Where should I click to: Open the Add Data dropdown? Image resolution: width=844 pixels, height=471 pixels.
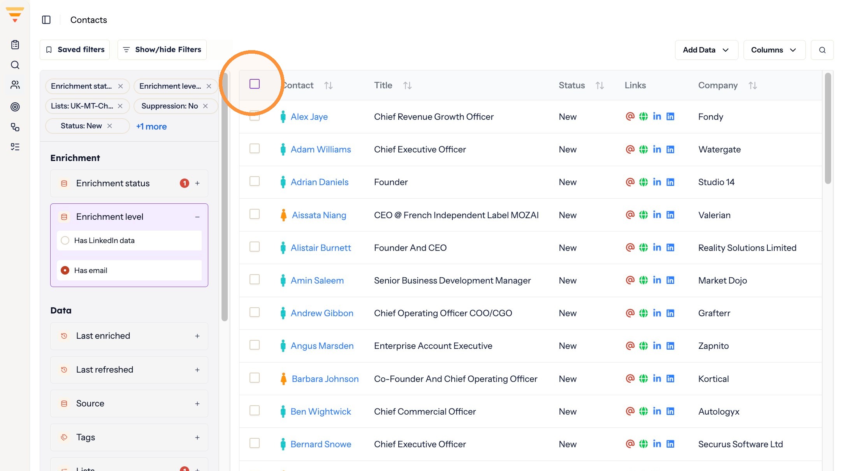(x=706, y=50)
